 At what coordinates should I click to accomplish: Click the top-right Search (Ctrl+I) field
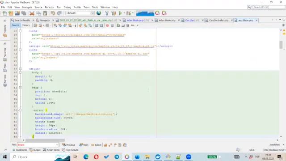click(x=269, y=7)
